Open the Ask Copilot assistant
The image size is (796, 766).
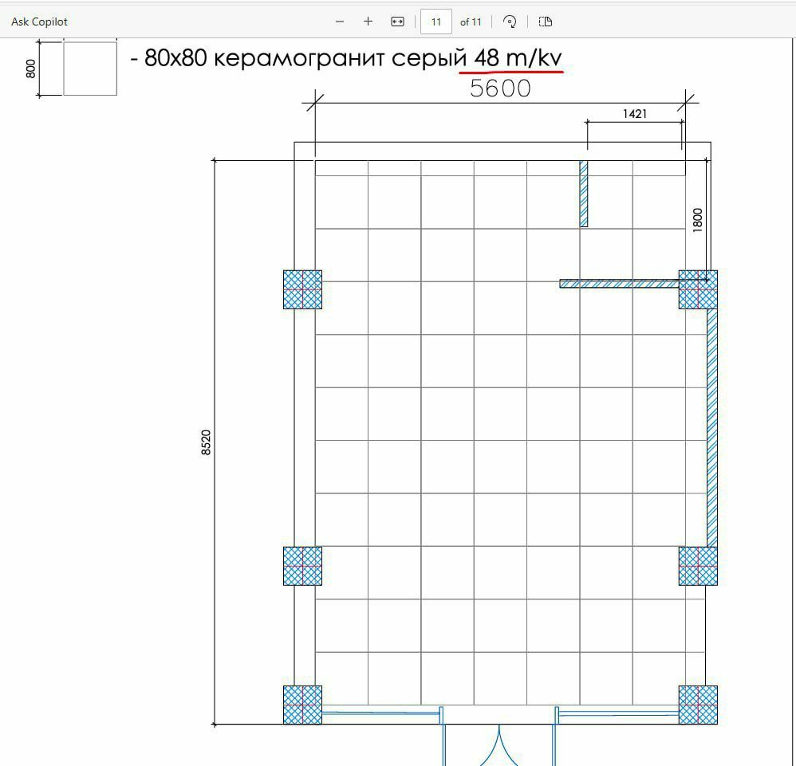point(39,22)
